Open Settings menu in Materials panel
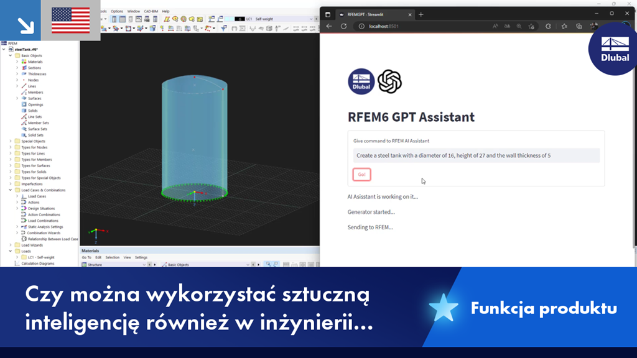Screen dimensions: 637x358 141,257
